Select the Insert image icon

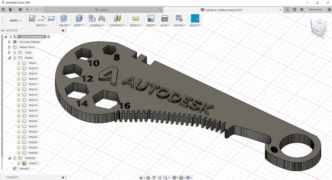(151, 18)
